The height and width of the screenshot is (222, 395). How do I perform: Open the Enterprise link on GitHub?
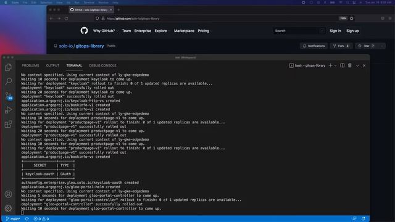tap(143, 31)
